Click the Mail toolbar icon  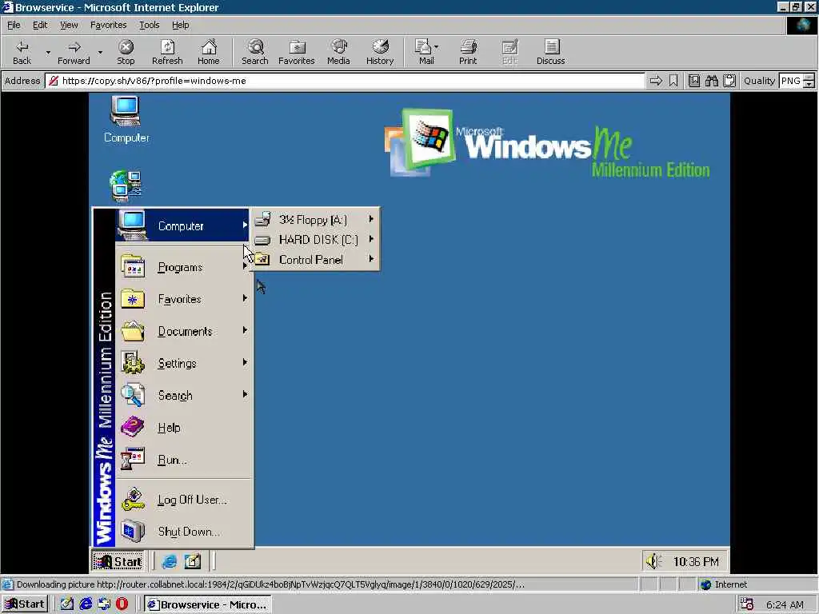[x=424, y=52]
